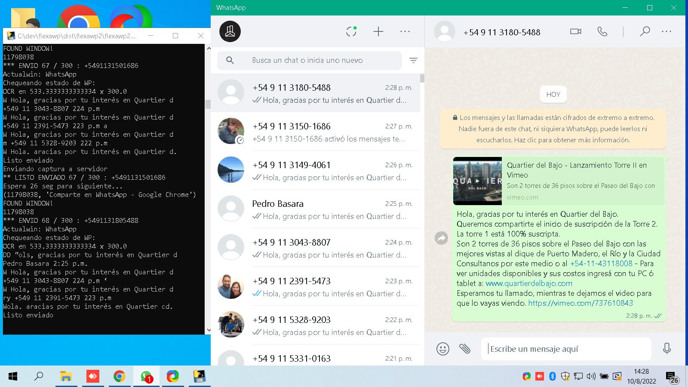
Task: Click profile photo of +54 9 11 3149-4061
Action: pyautogui.click(x=231, y=170)
